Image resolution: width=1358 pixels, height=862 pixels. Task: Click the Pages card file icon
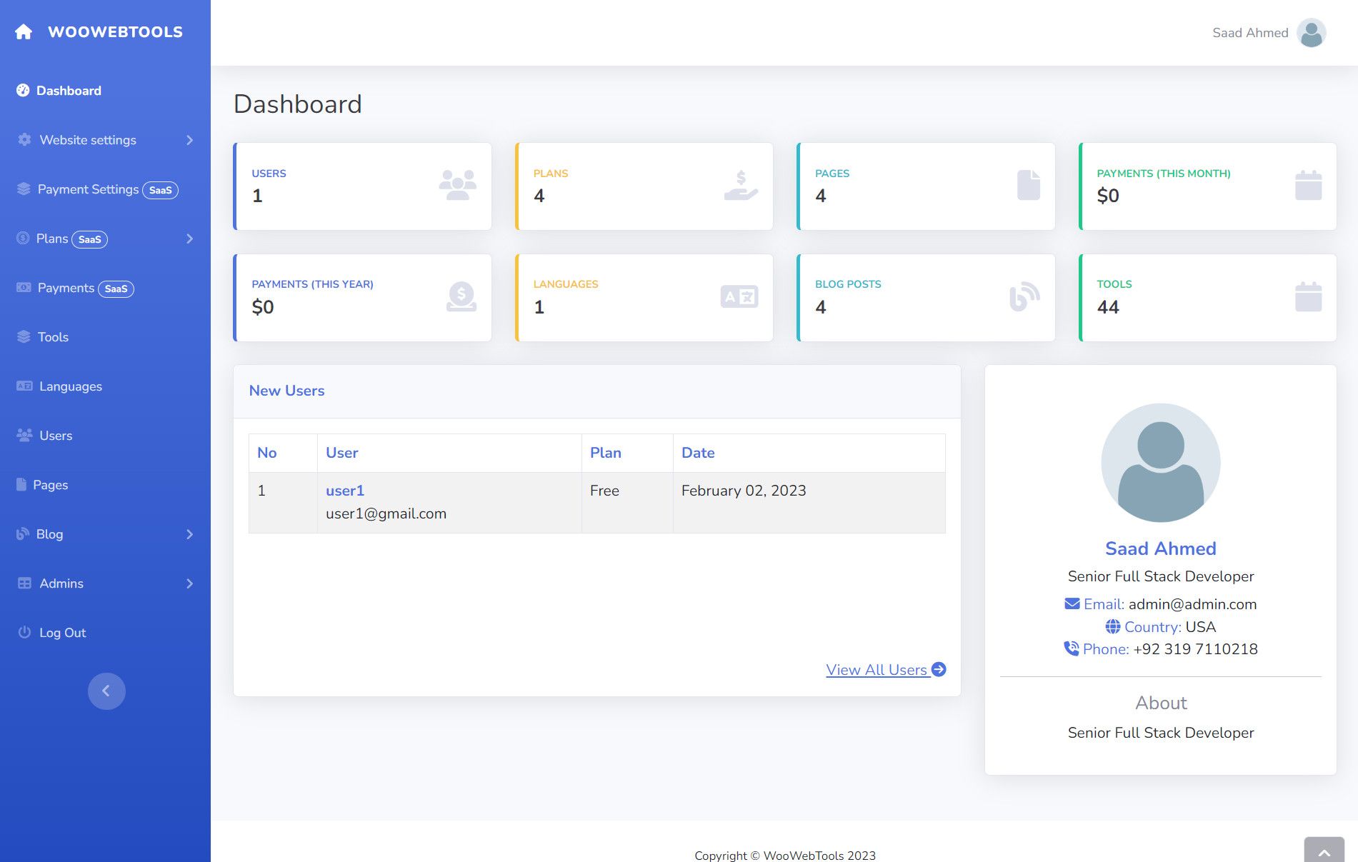point(1028,185)
